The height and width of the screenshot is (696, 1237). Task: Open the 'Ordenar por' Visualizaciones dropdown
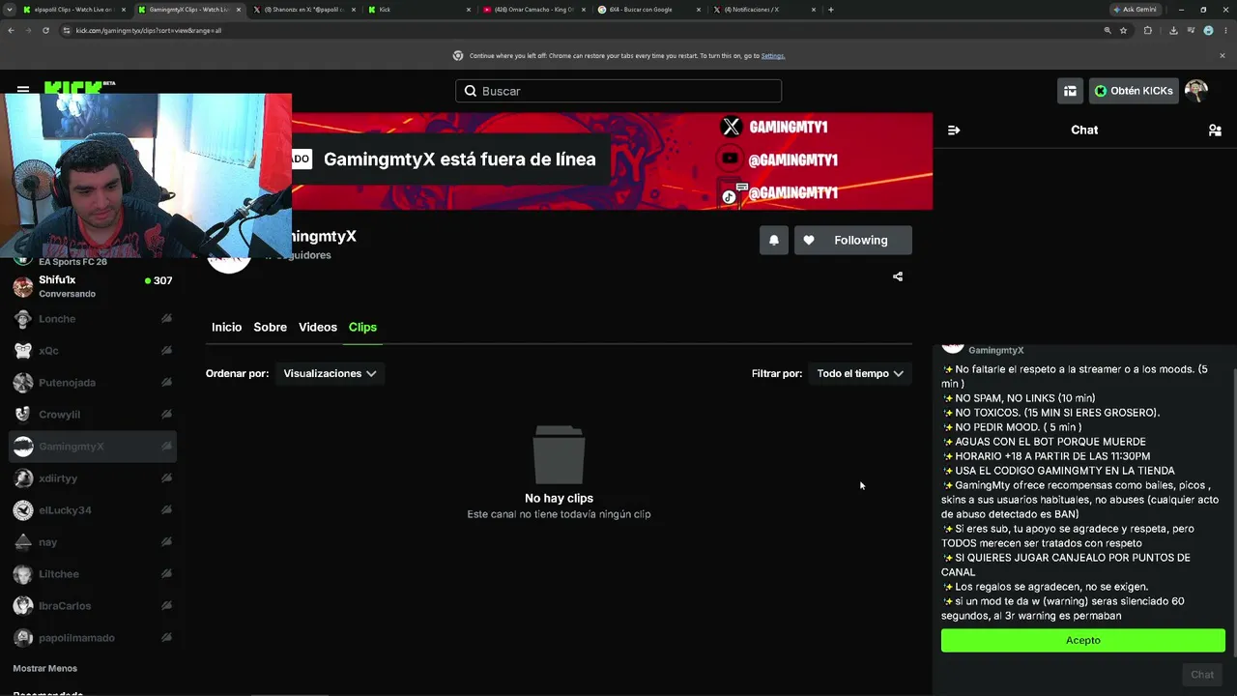point(330,373)
